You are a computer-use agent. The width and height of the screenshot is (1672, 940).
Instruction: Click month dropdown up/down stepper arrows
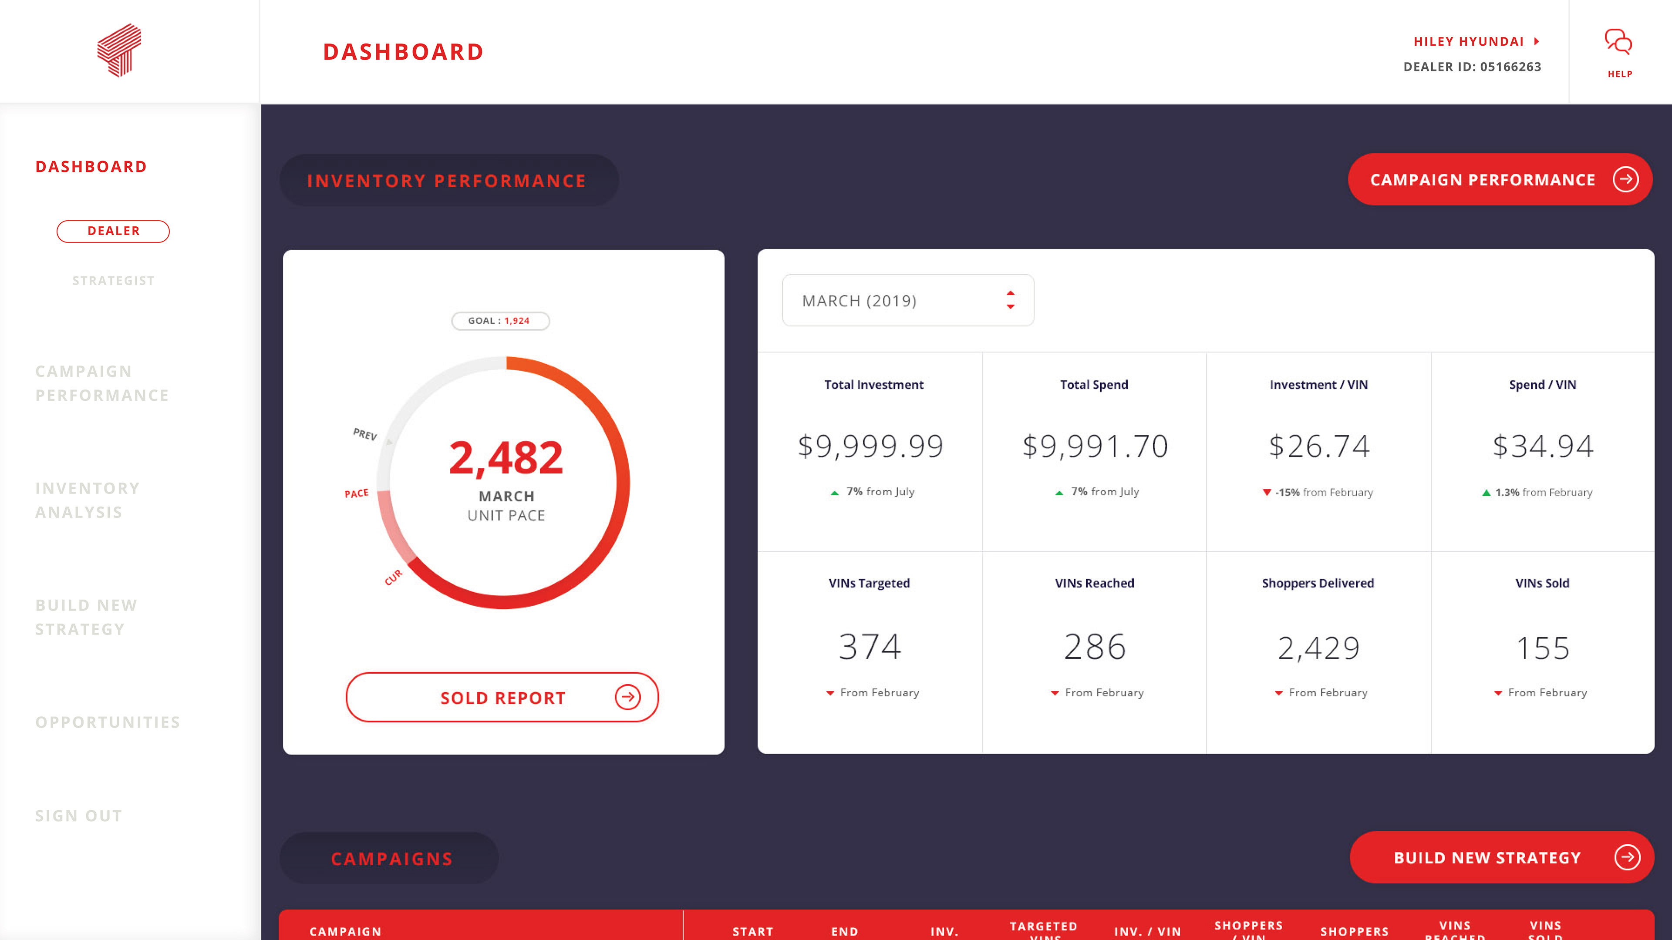click(x=1010, y=300)
